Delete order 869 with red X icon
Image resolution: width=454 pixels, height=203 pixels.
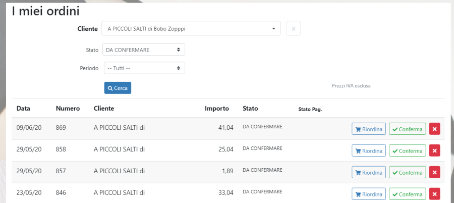(434, 129)
